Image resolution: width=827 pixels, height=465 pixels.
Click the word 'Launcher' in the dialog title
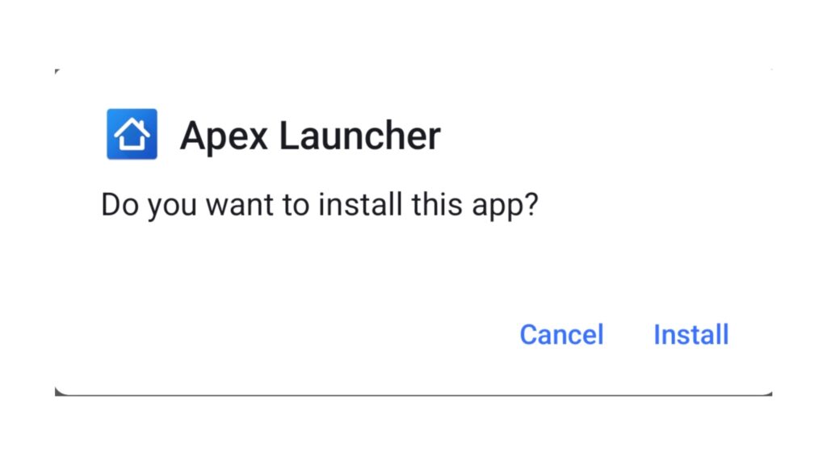(359, 136)
